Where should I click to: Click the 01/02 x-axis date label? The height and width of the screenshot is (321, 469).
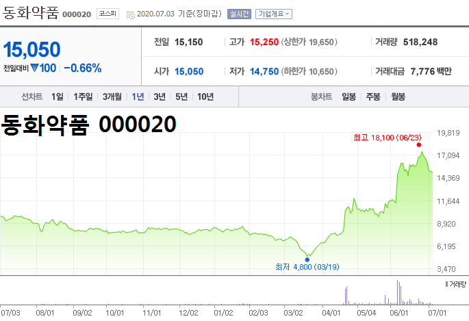point(223,313)
